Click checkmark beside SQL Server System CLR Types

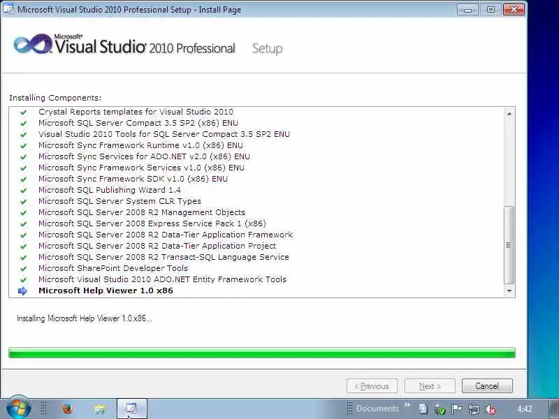(x=23, y=201)
